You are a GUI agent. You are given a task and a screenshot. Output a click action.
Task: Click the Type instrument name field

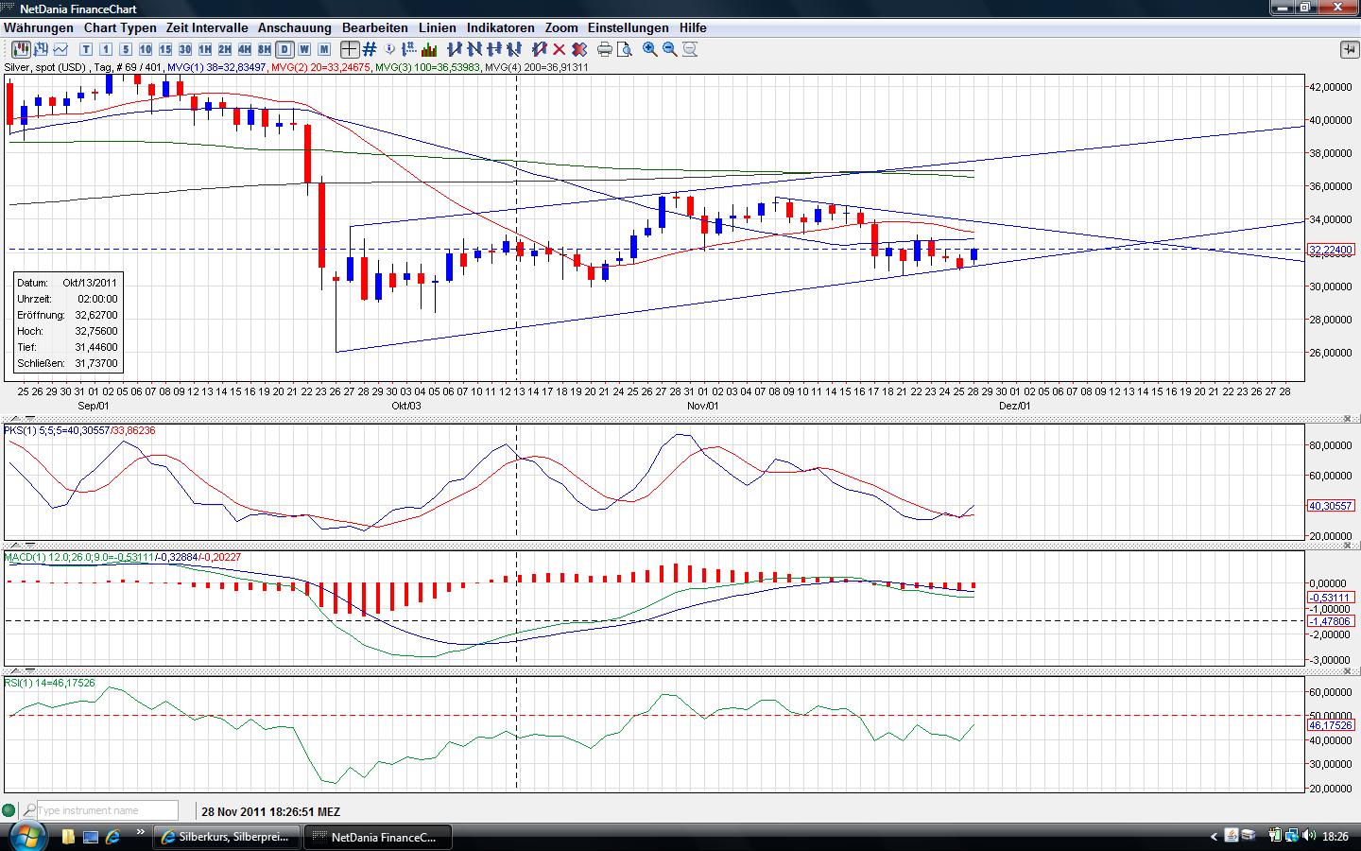coord(106,810)
